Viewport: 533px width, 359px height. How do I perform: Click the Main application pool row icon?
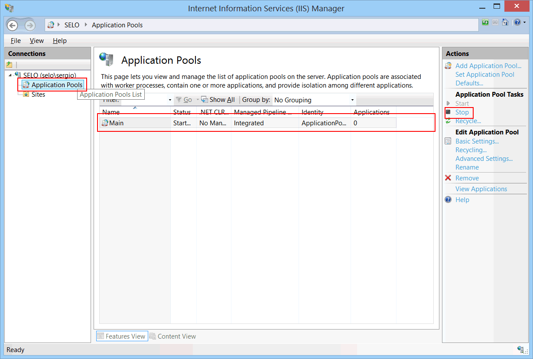(105, 123)
